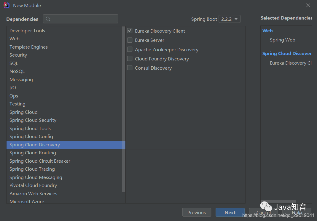Click the IntelliJ logo in title bar

pyautogui.click(x=6, y=5)
